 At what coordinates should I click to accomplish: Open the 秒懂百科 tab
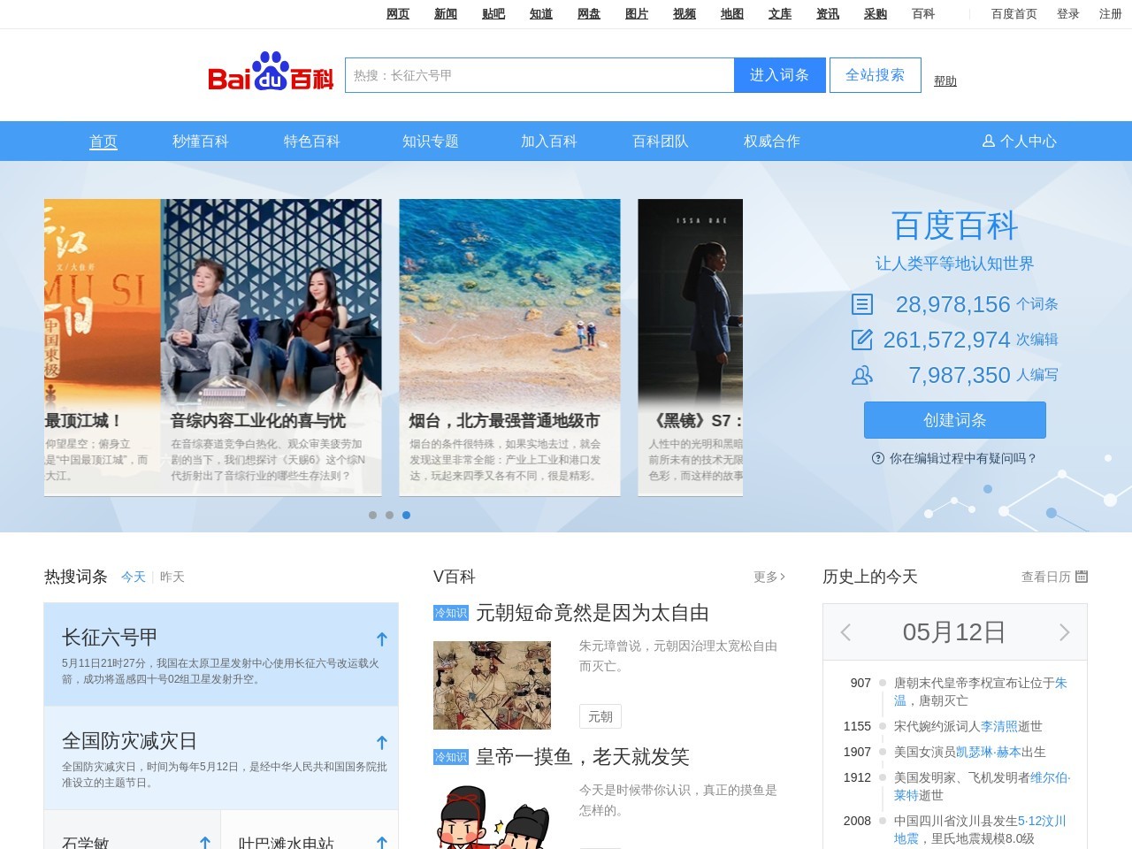click(201, 141)
